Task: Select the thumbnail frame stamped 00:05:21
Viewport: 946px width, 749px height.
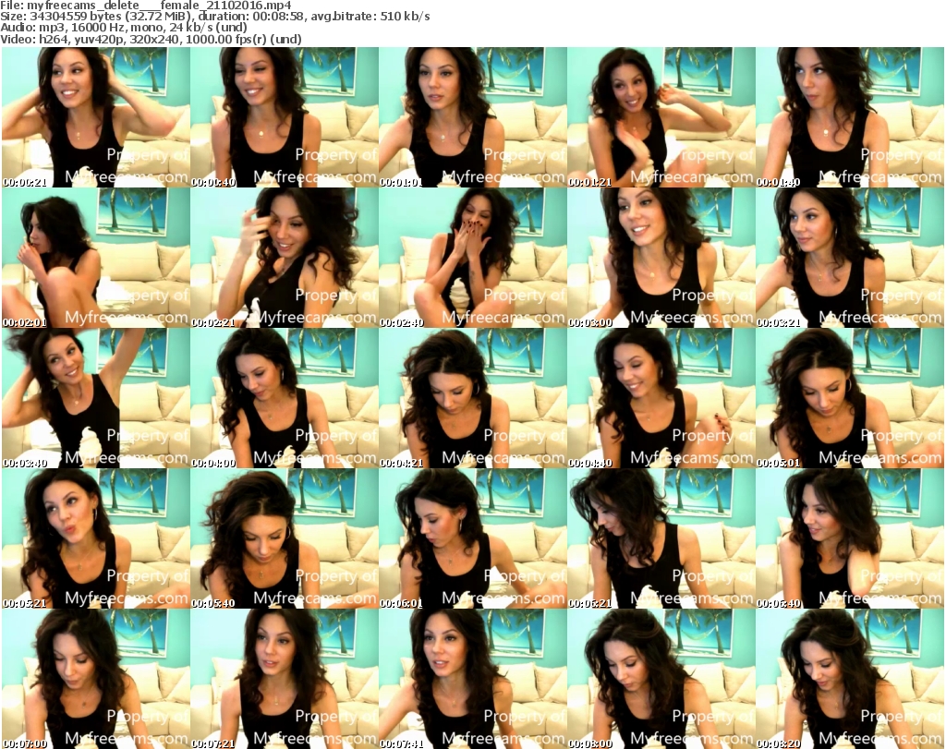Action: (96, 538)
